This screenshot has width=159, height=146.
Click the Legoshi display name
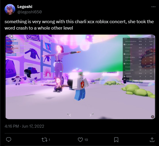(x=25, y=7)
